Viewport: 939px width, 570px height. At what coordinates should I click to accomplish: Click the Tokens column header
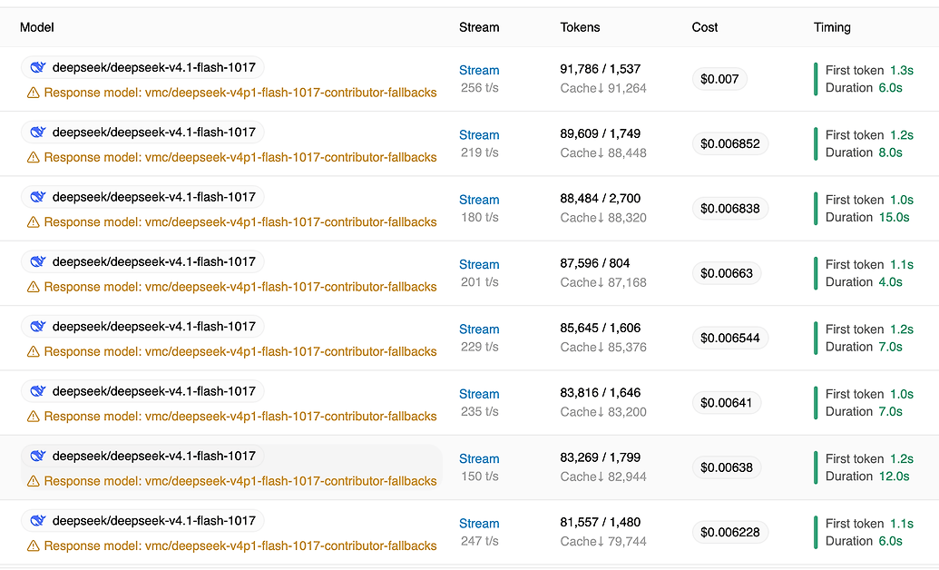point(581,27)
